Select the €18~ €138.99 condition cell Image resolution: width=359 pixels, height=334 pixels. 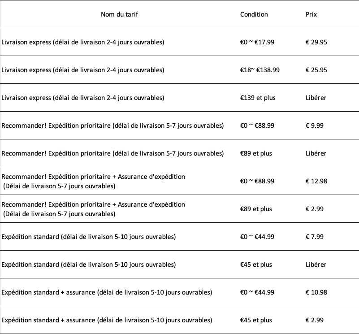(x=260, y=70)
